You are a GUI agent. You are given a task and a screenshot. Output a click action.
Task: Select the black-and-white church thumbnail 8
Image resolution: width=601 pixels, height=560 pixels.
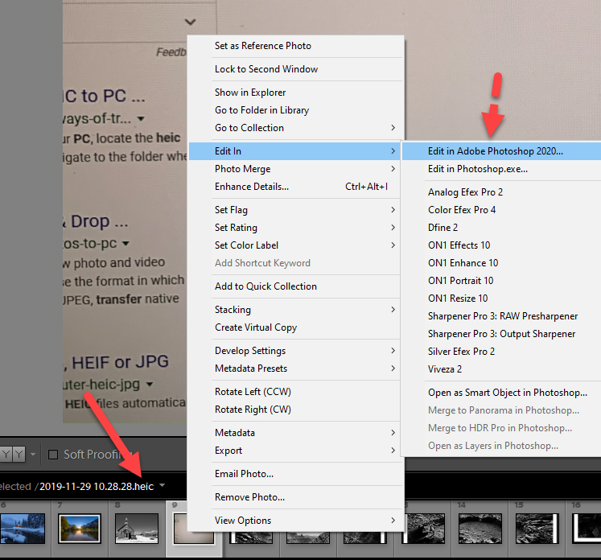137,529
